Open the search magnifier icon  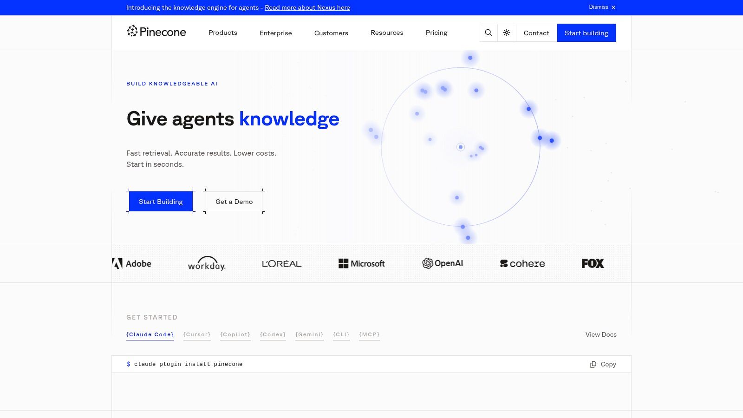(489, 33)
